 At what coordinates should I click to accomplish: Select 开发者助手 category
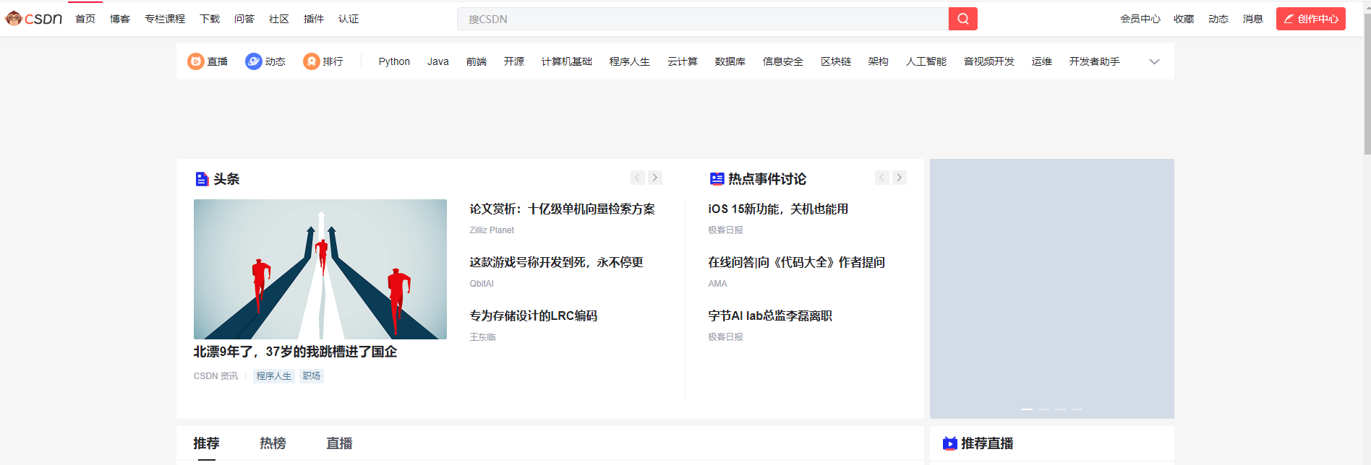pyautogui.click(x=1095, y=61)
